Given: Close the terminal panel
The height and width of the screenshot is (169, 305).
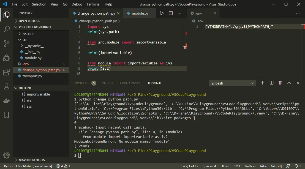Looking at the screenshot, I should (x=298, y=83).
